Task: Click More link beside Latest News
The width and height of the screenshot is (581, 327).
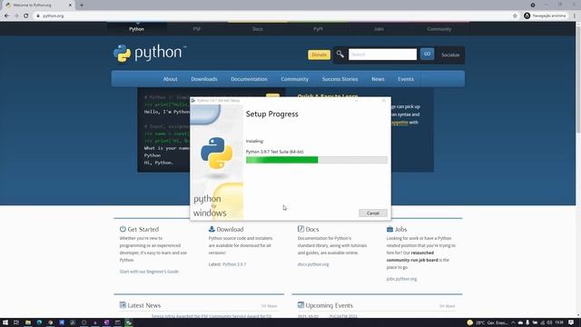Action: [270, 306]
